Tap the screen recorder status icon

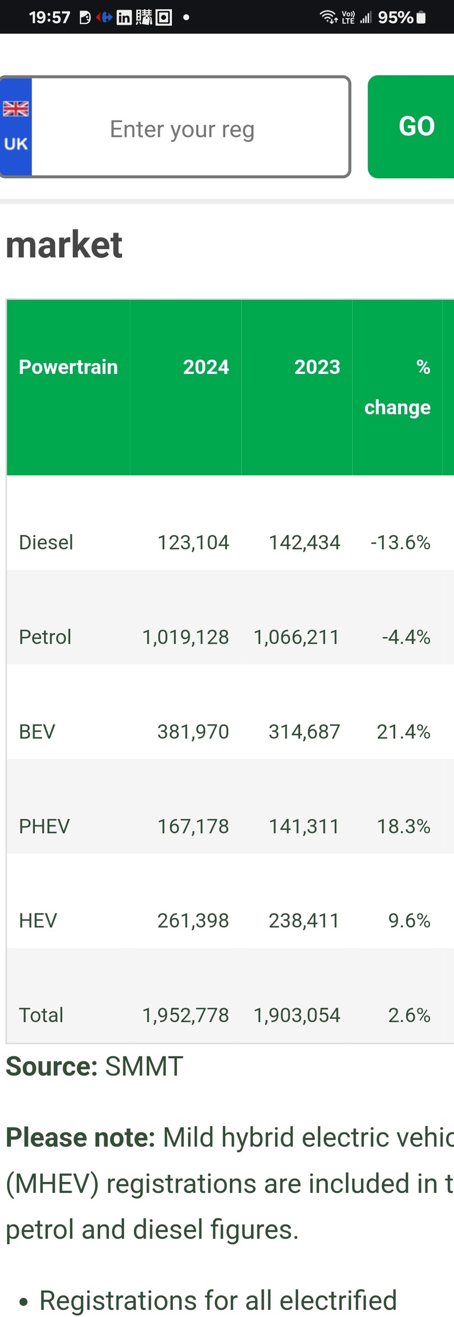click(164, 17)
